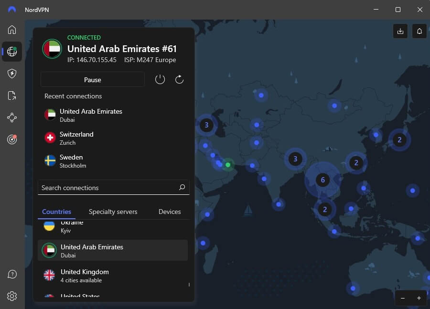Open the file share sidebar icon
This screenshot has width=430, height=309.
pos(12,96)
